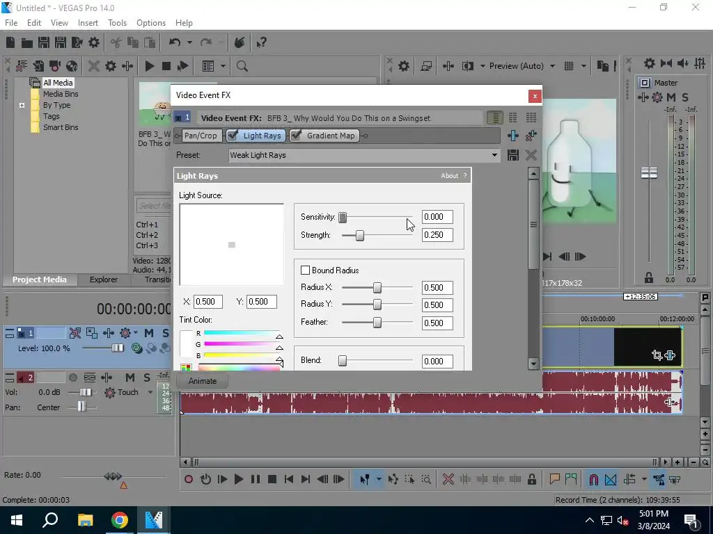Screen dimensions: 713x534
Task: Select the Pan/Crop button in FX chain
Action: pos(201,136)
